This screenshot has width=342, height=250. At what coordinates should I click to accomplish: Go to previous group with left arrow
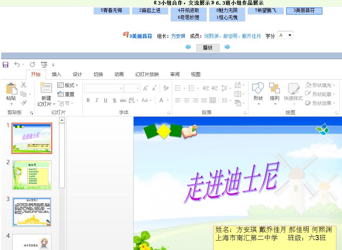click(x=188, y=47)
